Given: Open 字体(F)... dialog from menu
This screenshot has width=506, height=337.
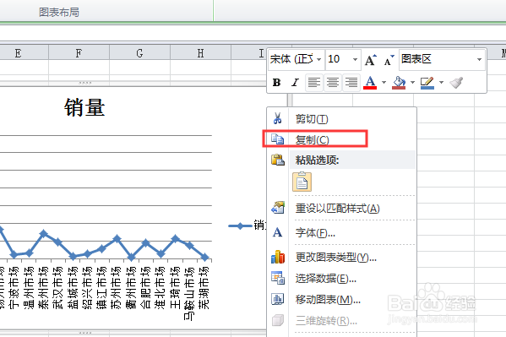Looking at the screenshot, I should point(342,233).
